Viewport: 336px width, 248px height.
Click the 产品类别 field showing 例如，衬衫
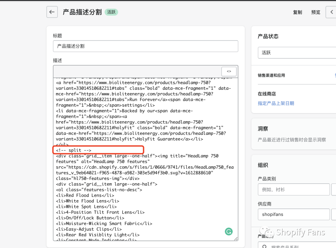[x=294, y=189]
